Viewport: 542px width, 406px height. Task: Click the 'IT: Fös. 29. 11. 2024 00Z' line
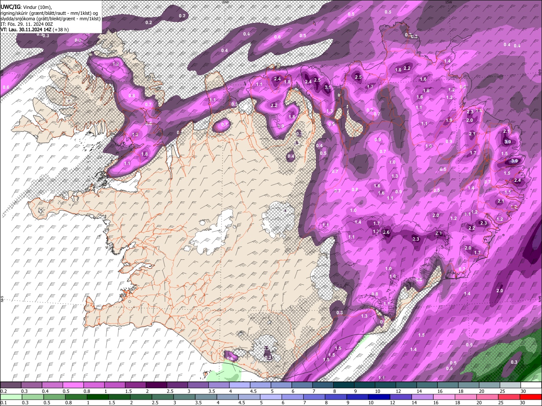27,24
